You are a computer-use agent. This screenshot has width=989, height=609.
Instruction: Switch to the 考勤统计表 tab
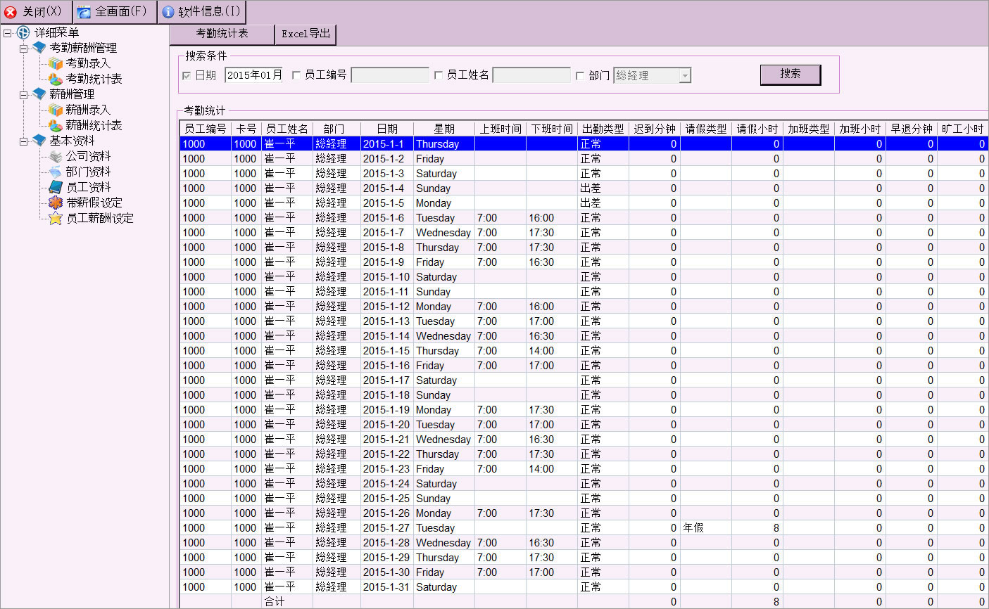tap(222, 34)
